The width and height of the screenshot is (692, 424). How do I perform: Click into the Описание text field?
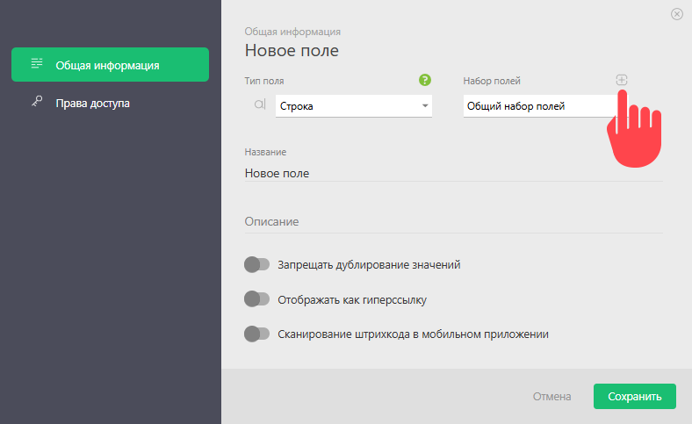click(453, 221)
